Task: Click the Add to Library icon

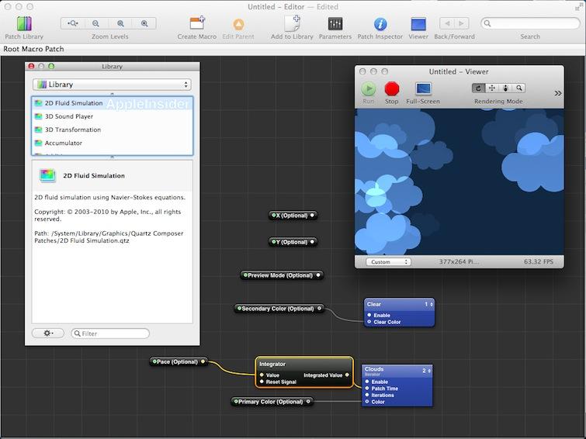Action: click(x=292, y=24)
